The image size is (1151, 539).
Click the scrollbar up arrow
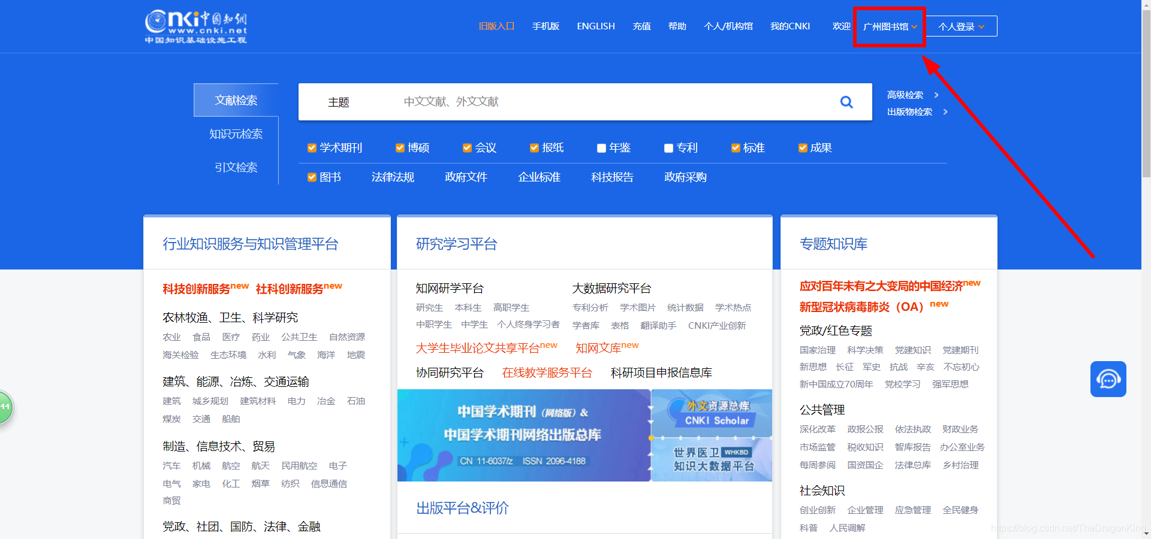[x=1146, y=4]
